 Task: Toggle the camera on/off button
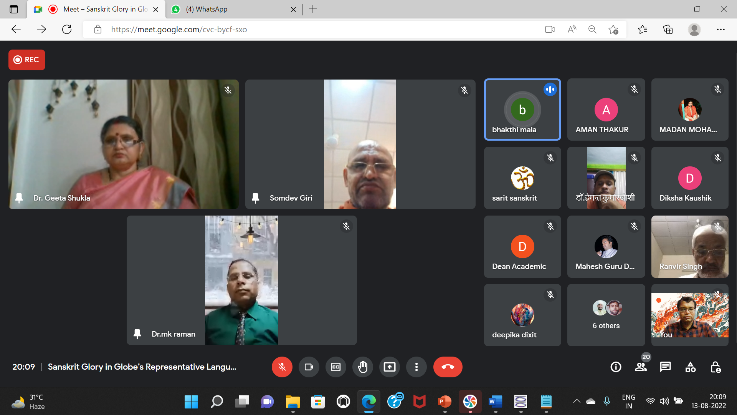(309, 367)
